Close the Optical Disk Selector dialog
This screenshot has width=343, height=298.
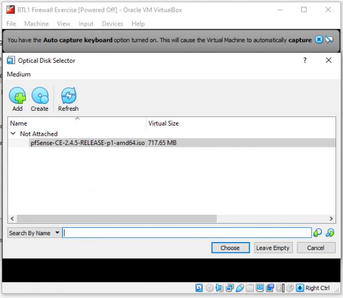tap(329, 61)
